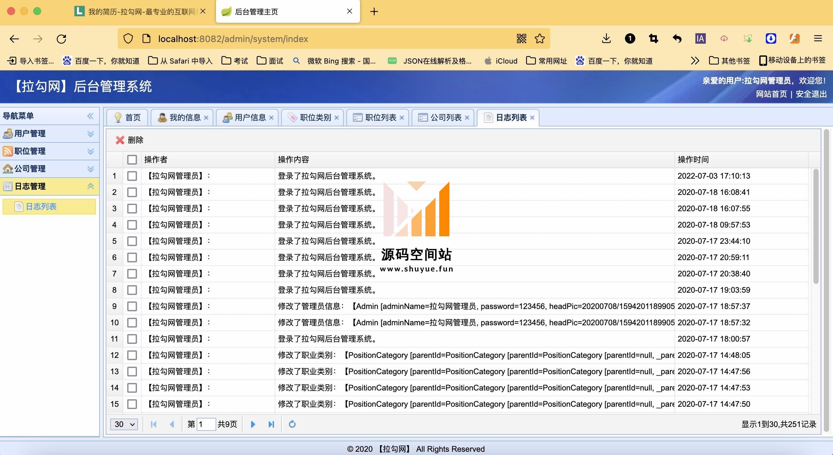833x455 pixels.
Task: Go to next page arrow
Action: 253,424
